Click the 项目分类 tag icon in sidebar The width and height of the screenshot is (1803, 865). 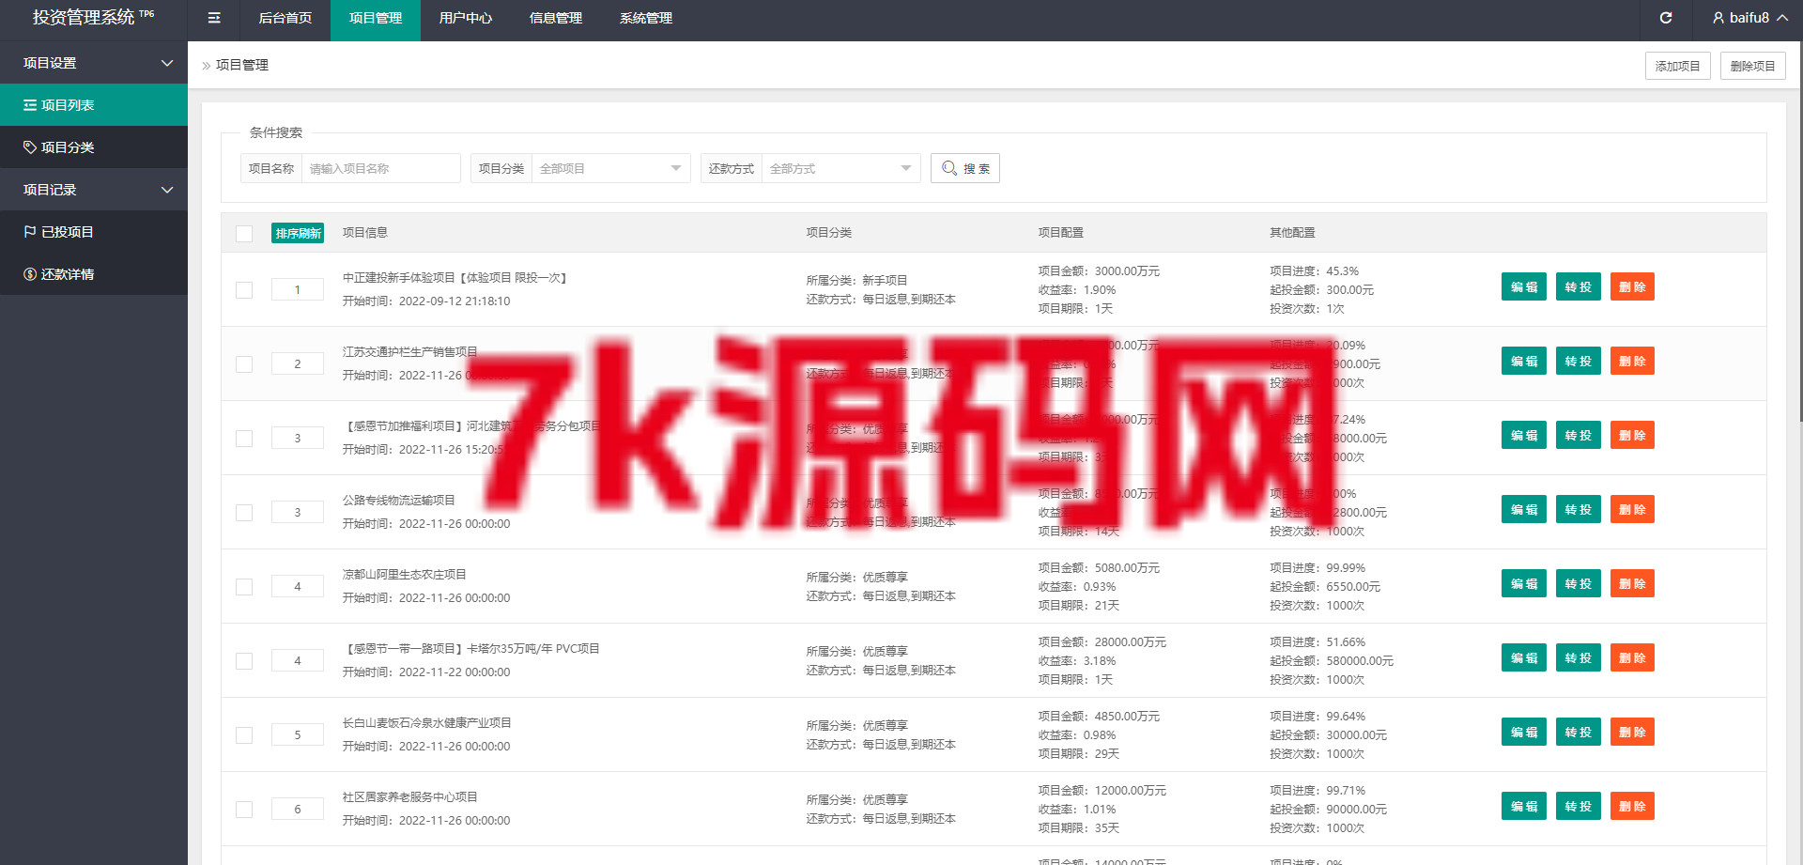(30, 147)
